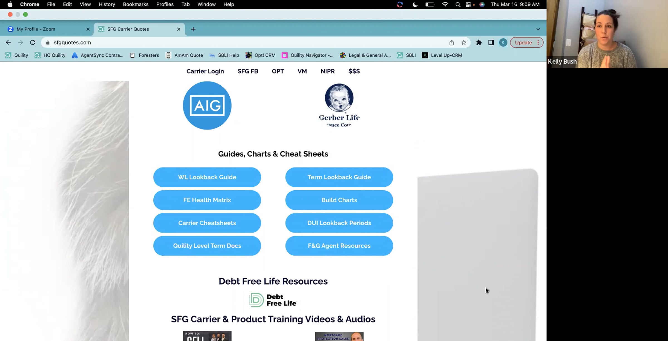This screenshot has height=341, width=668.
Task: Open the WL Lookback Guide button
Action: click(207, 177)
